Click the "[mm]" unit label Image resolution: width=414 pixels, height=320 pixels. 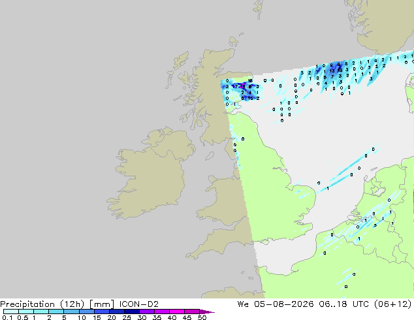click(102, 304)
